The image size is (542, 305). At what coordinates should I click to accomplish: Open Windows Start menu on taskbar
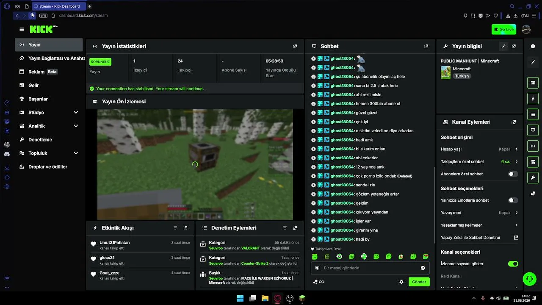click(x=240, y=298)
